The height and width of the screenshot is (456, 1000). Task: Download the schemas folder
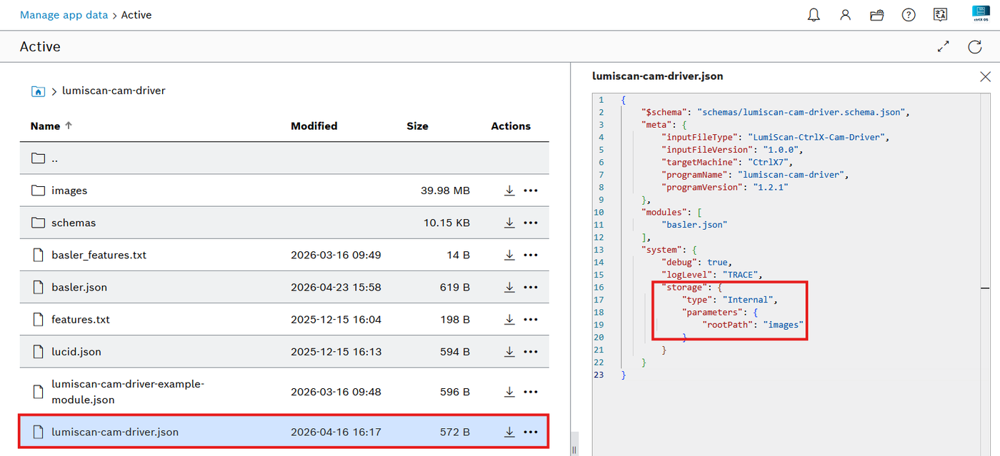click(509, 223)
